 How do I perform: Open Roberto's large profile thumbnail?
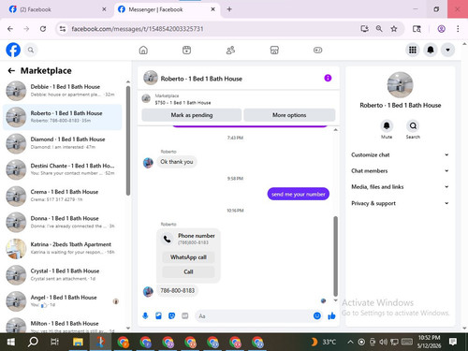[x=400, y=85]
